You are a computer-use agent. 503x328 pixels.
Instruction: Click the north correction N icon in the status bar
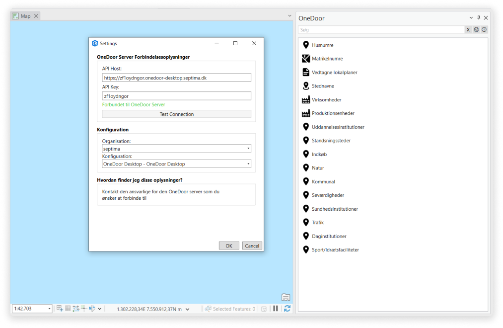92,309
